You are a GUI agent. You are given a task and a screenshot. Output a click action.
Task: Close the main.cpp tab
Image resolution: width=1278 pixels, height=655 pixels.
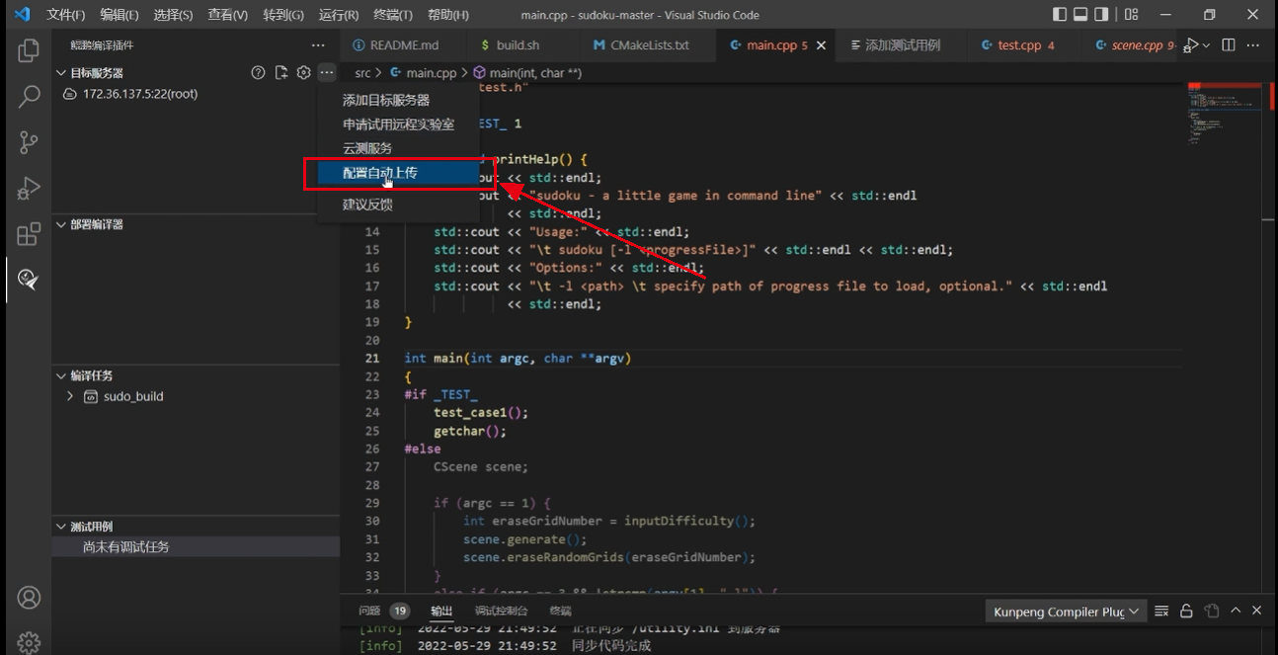[822, 45]
